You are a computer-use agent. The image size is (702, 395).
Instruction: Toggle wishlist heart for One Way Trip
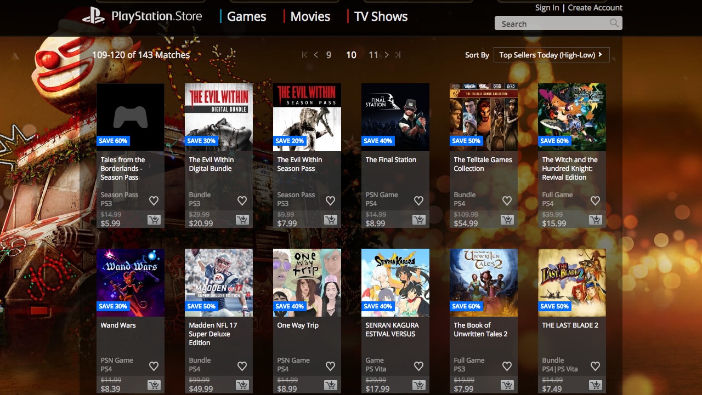tap(330, 367)
